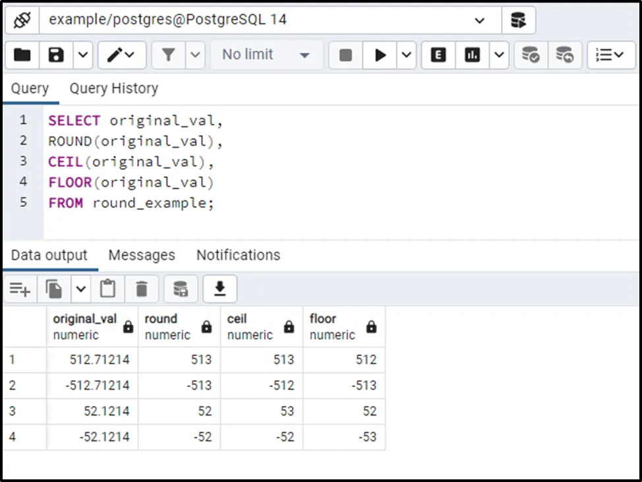The image size is (642, 482).
Task: Expand the Save file options arrow
Action: click(x=83, y=55)
